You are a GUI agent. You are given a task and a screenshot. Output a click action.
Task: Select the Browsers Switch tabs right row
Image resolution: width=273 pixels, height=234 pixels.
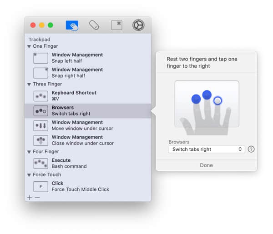point(88,111)
